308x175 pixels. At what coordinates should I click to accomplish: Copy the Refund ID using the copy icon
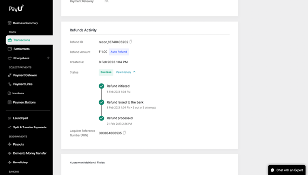coord(130,42)
